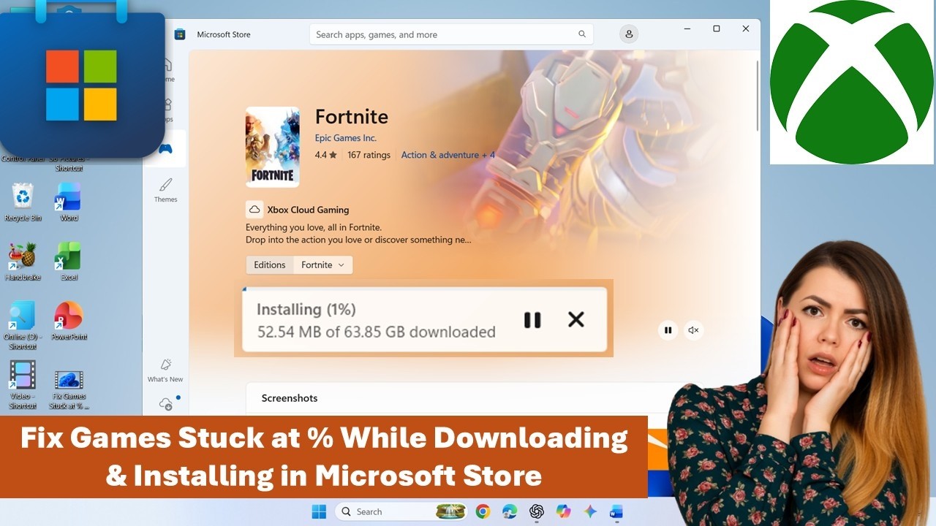Viewport: 936px width, 526px height.
Task: Click the Screenshots section heading
Action: [x=290, y=398]
